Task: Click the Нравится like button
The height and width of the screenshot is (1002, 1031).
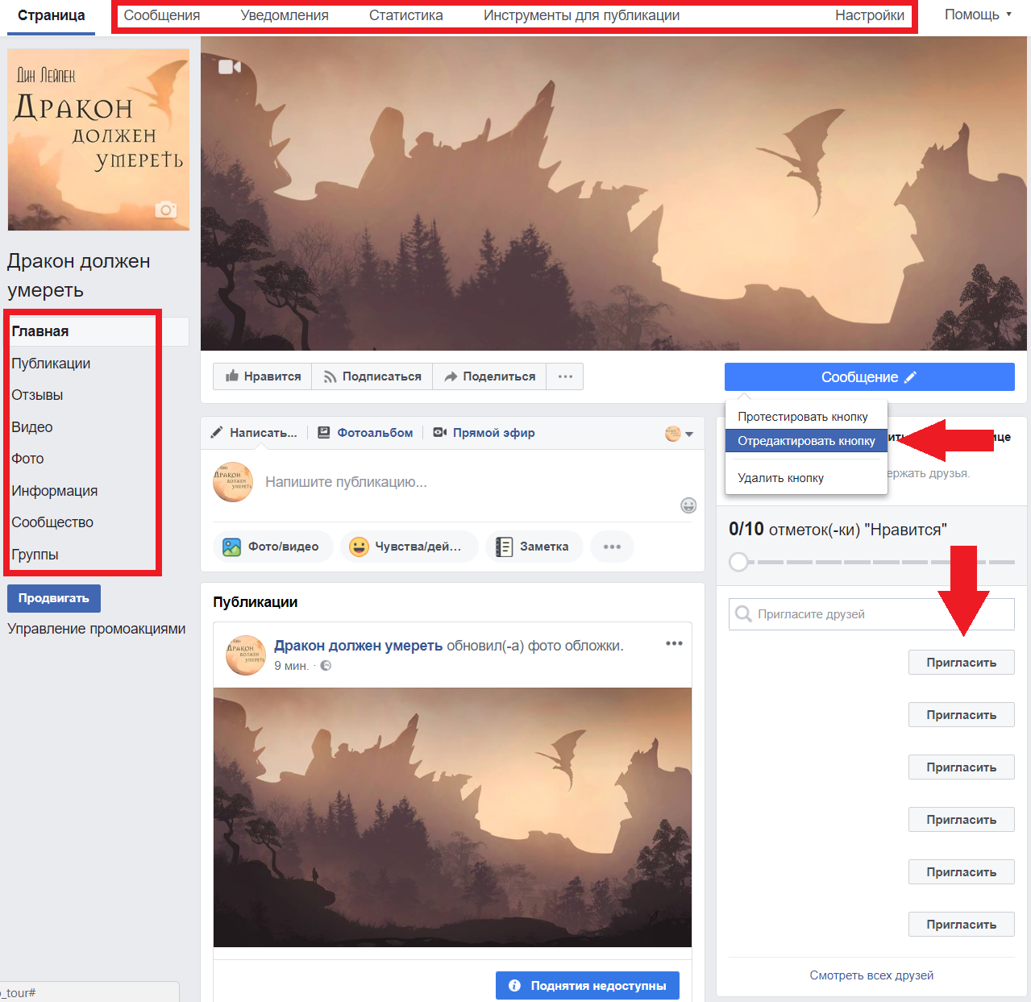Action: tap(263, 376)
